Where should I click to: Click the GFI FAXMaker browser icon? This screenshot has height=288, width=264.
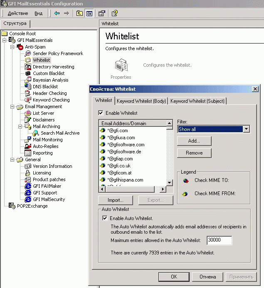tap(28, 186)
